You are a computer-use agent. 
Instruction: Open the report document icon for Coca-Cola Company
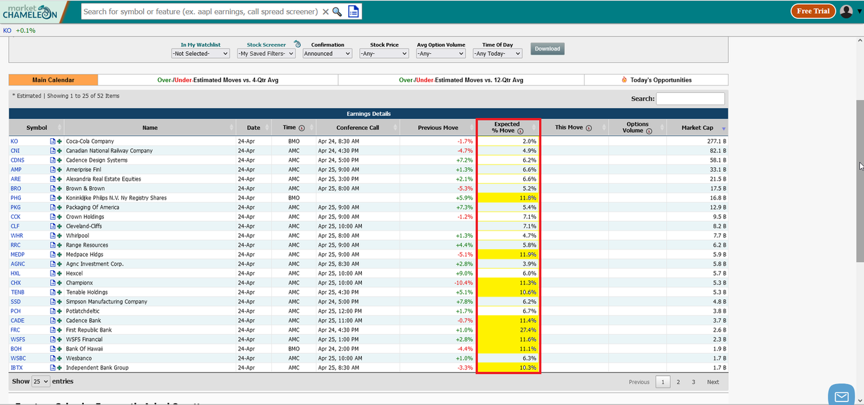53,142
